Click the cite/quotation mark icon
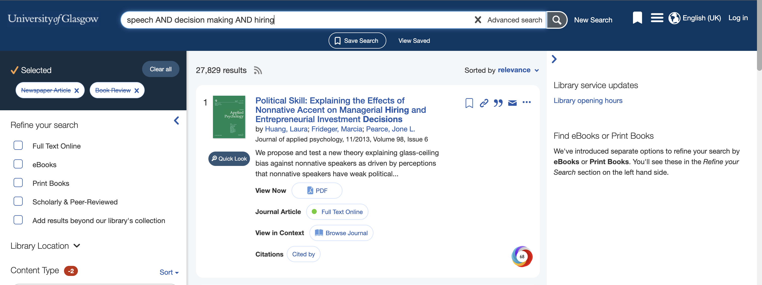The width and height of the screenshot is (762, 285). (x=498, y=102)
